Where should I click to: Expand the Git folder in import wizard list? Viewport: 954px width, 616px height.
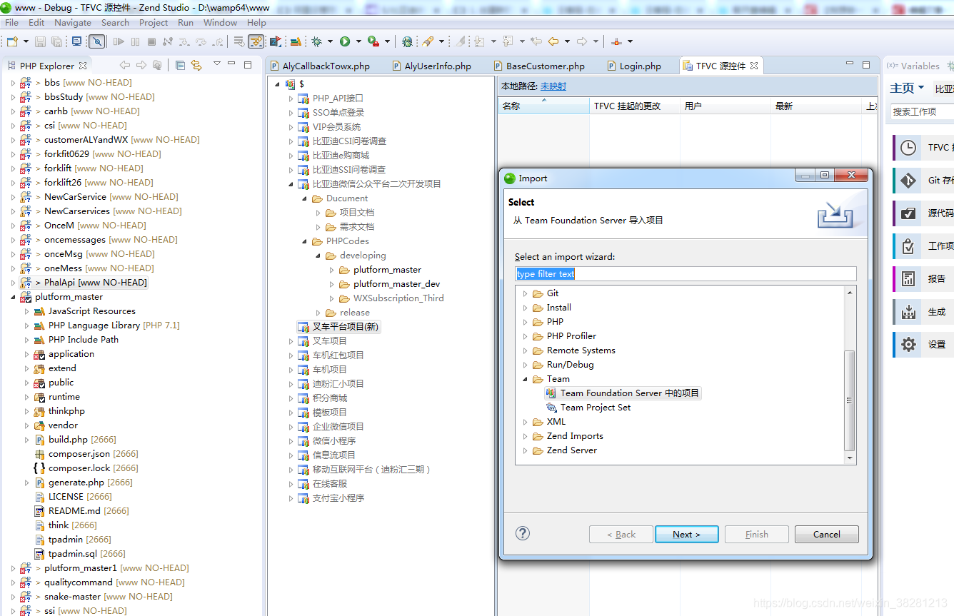point(526,293)
